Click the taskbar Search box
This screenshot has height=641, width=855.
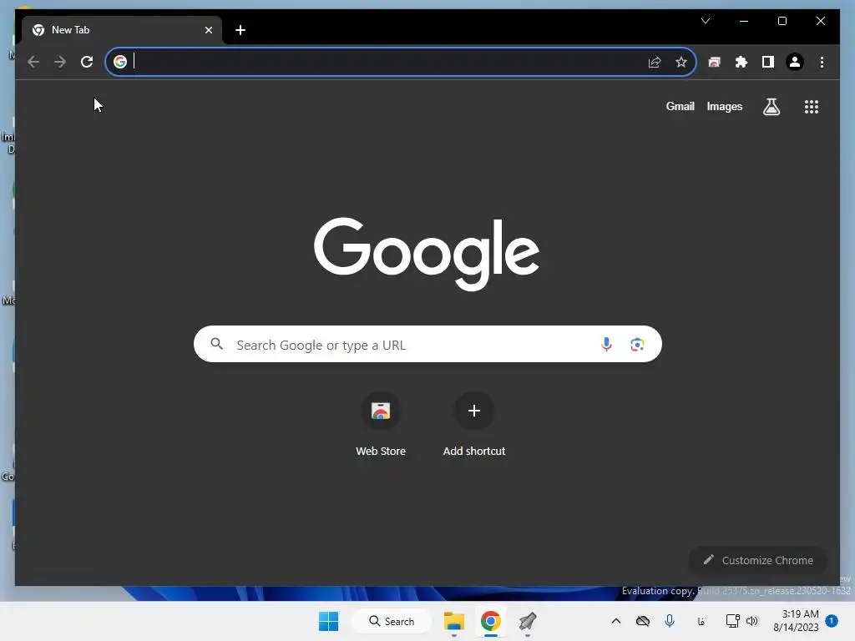392,621
